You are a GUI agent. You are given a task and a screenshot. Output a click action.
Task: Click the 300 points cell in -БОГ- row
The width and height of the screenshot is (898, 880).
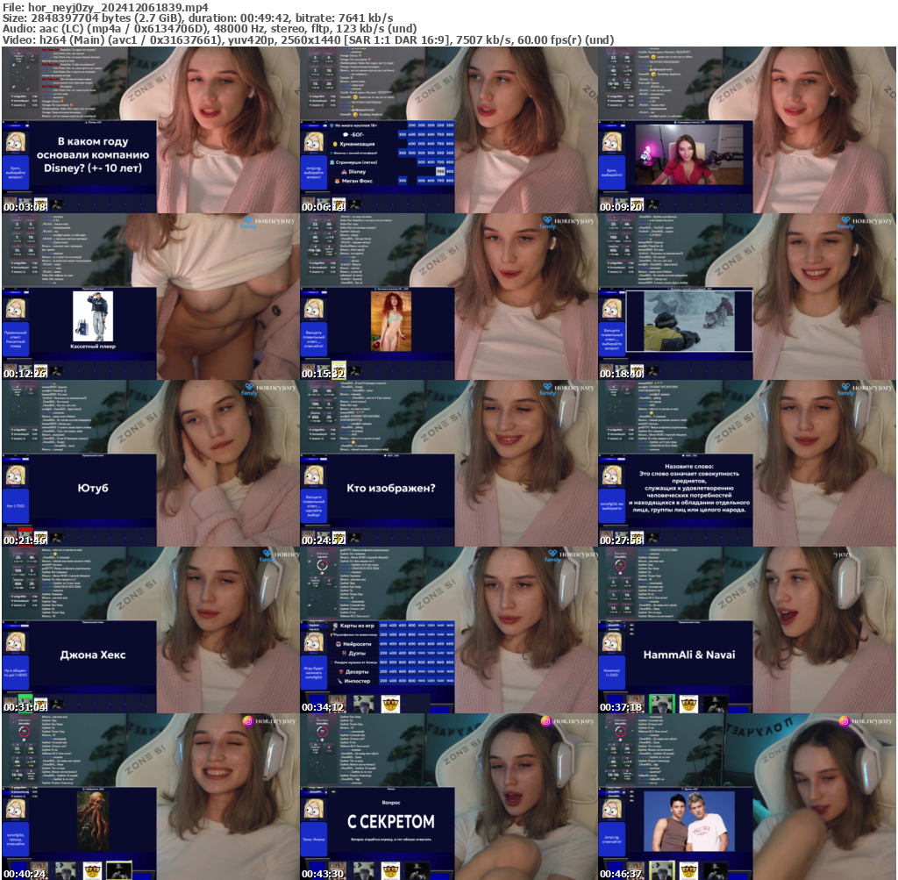(402, 134)
